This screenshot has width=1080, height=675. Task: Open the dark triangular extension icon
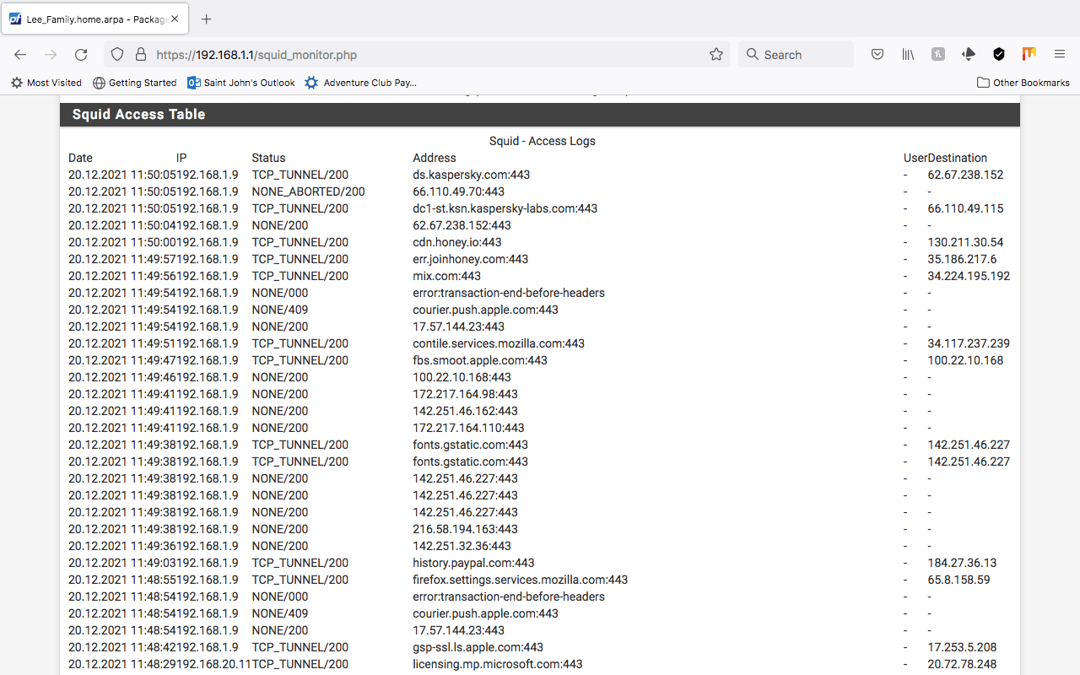tap(969, 54)
